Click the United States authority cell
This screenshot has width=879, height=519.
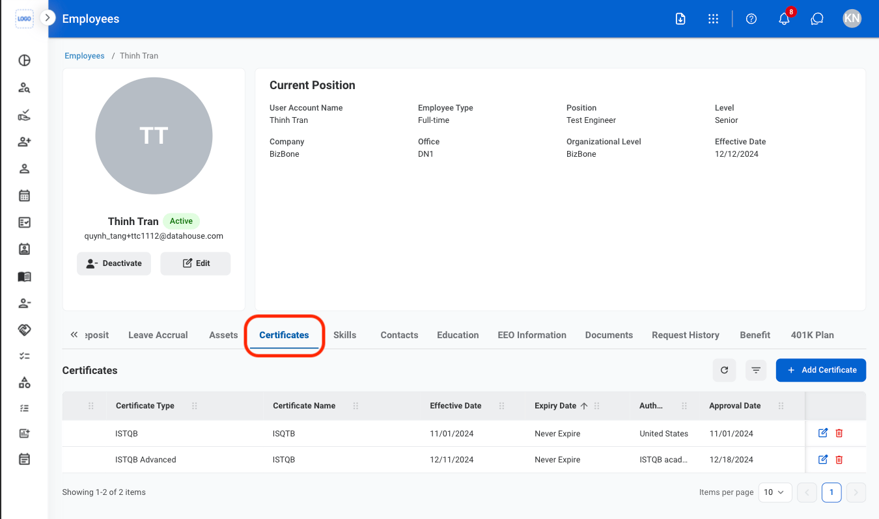point(663,434)
